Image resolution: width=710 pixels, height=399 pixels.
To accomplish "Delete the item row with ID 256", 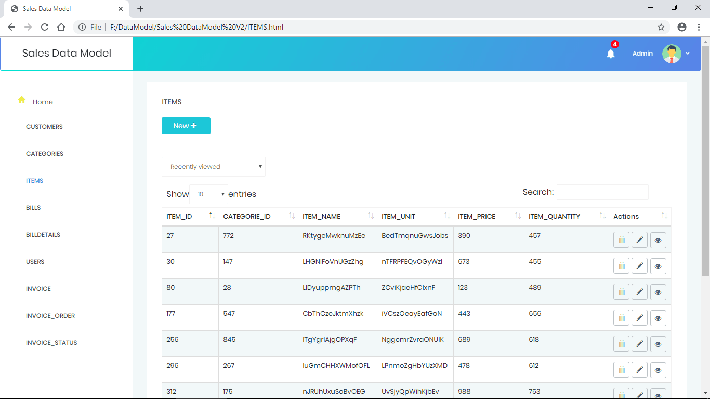I will 621,344.
